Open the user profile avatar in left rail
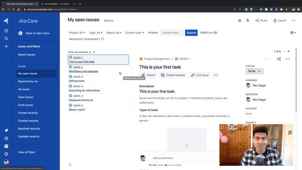This screenshot has width=302, height=170. (6, 162)
